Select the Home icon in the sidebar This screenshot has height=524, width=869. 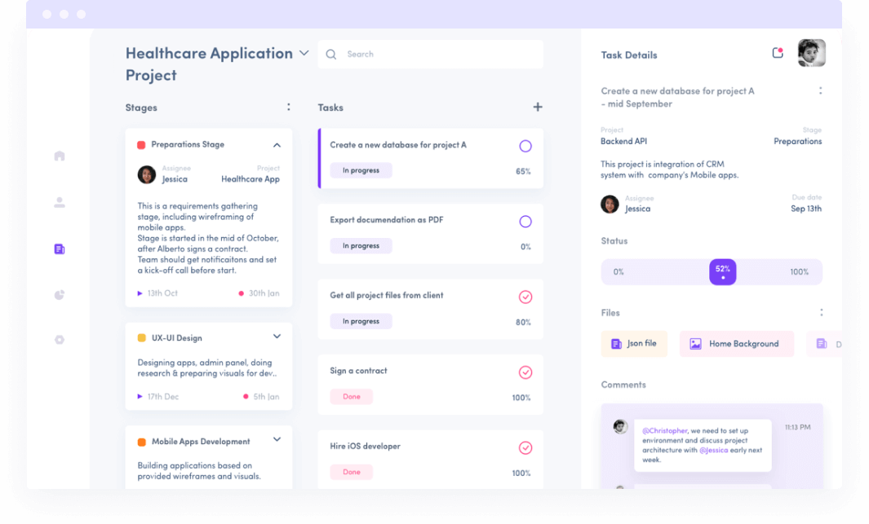click(x=59, y=155)
